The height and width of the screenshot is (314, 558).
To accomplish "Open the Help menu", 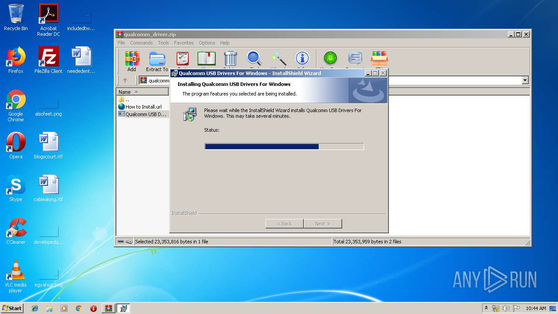I will point(225,43).
